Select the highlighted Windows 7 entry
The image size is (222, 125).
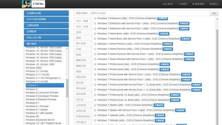45,85
